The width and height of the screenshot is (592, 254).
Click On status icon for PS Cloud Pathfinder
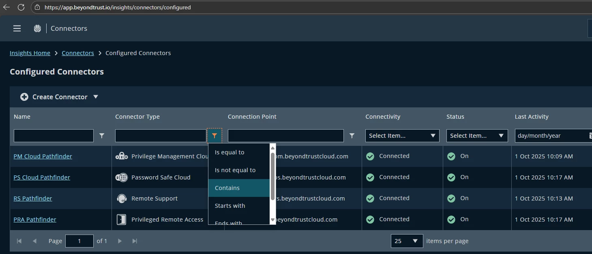pyautogui.click(x=451, y=177)
